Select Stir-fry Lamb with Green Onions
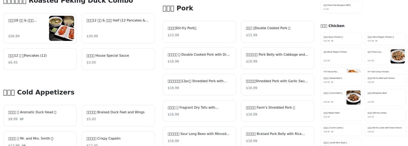 [385, 130]
